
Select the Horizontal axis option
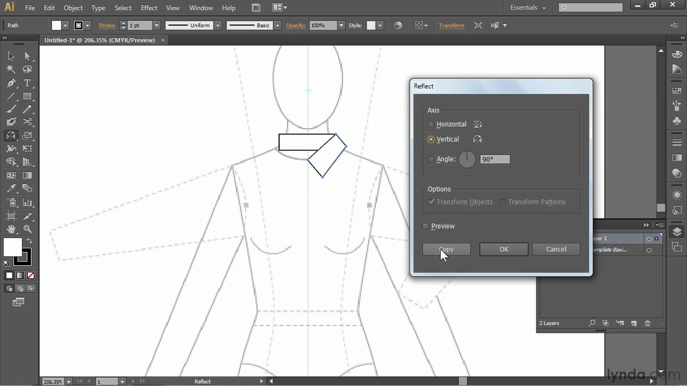coord(431,124)
